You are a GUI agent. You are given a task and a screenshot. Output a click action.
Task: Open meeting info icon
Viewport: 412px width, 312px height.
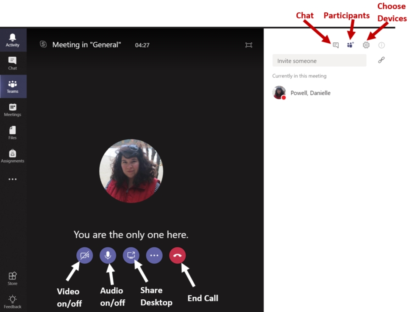381,45
